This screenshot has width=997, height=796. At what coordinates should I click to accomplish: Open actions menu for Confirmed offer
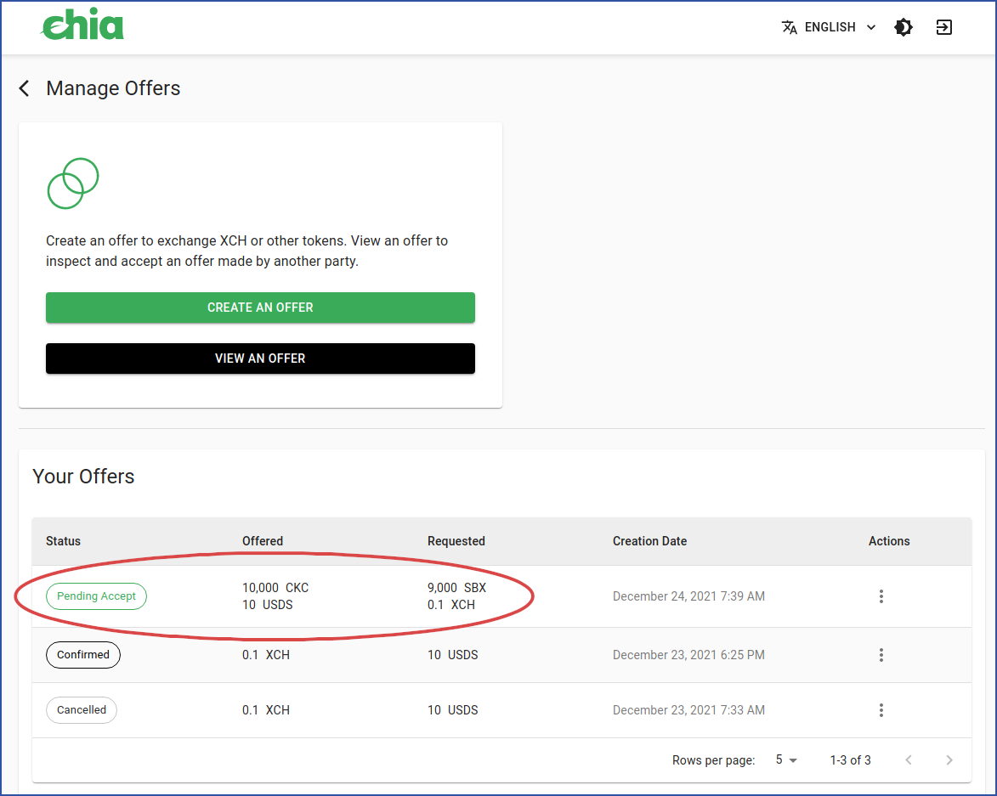coord(881,655)
